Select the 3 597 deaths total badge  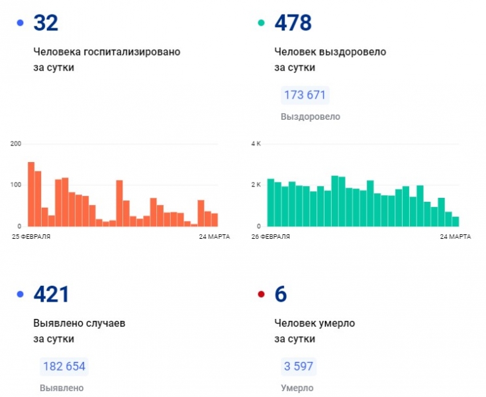pyautogui.click(x=297, y=367)
